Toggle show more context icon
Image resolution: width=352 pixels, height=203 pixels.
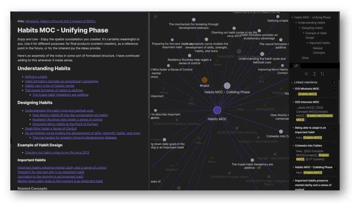click(315, 74)
